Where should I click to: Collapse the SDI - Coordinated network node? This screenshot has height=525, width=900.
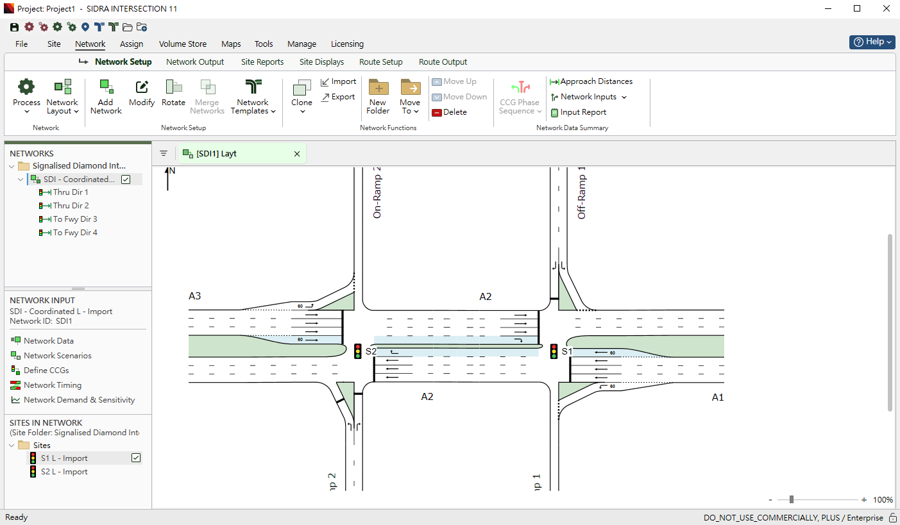(x=21, y=179)
